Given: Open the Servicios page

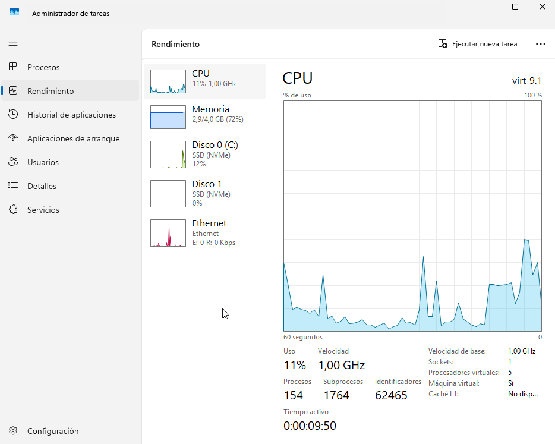Looking at the screenshot, I should (70, 210).
